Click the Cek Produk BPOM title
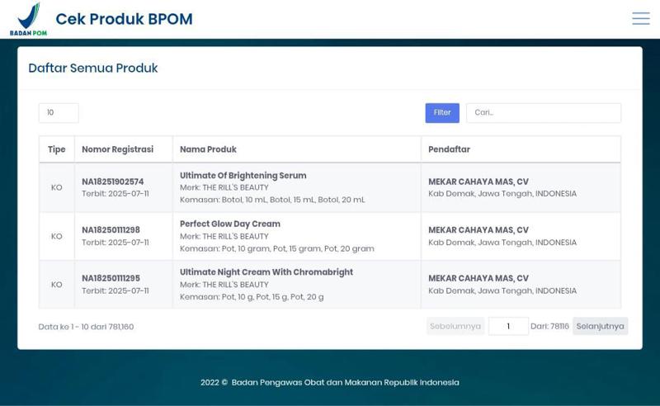This screenshot has width=660, height=406. [x=124, y=19]
